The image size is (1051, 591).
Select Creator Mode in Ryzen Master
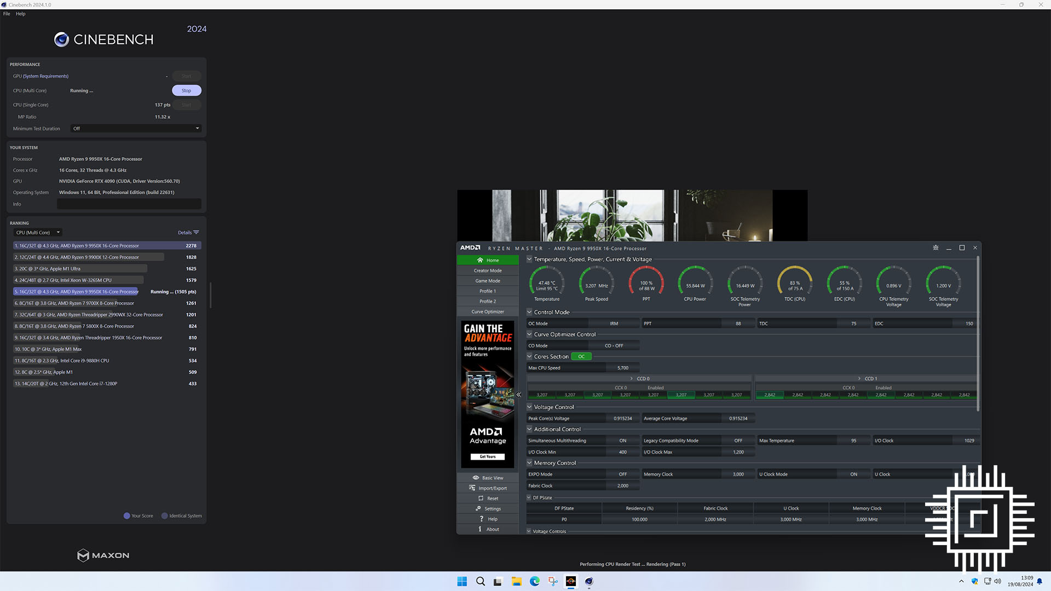pyautogui.click(x=488, y=271)
